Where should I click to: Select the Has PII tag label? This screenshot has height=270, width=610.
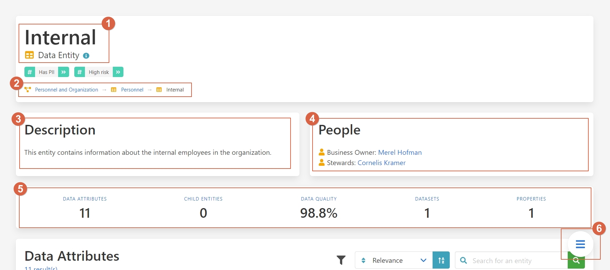tap(46, 72)
